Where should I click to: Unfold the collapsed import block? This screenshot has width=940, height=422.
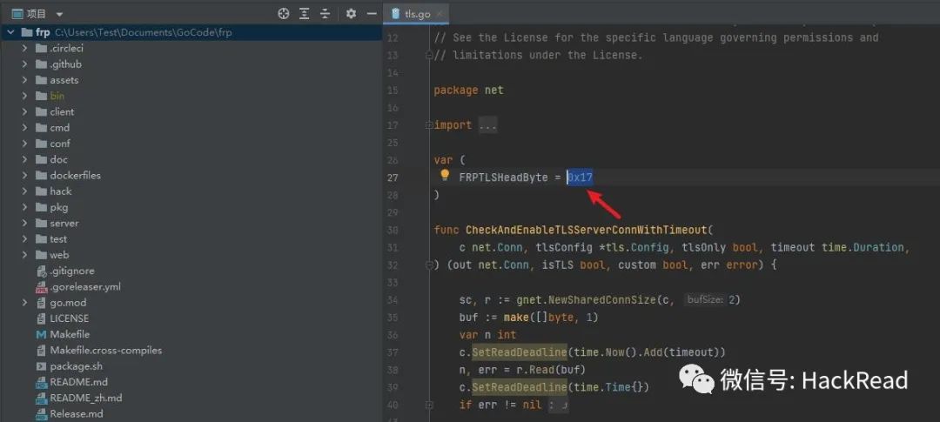pyautogui.click(x=487, y=125)
